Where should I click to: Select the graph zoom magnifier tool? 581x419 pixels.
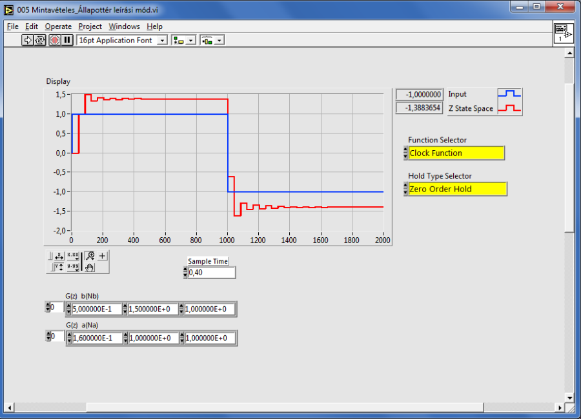pyautogui.click(x=90, y=256)
